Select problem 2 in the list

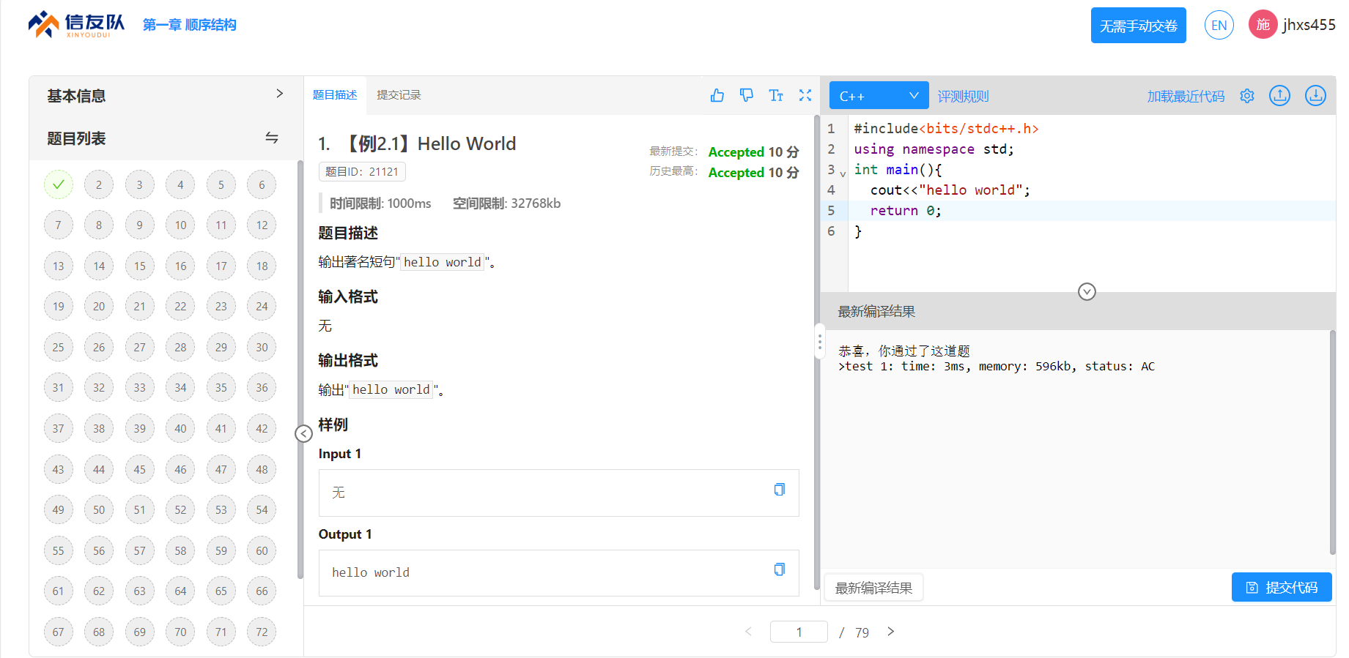point(99,184)
